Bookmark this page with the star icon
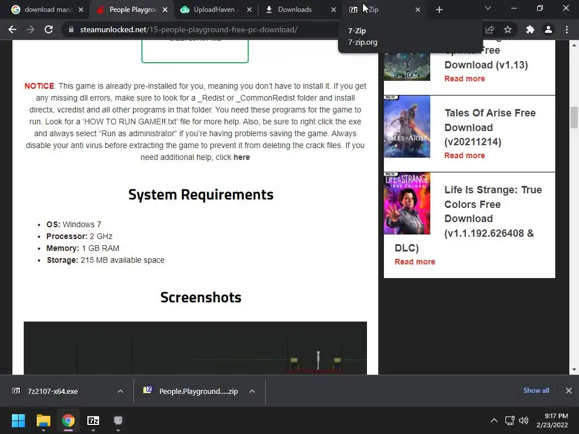579x434 pixels. pos(508,29)
